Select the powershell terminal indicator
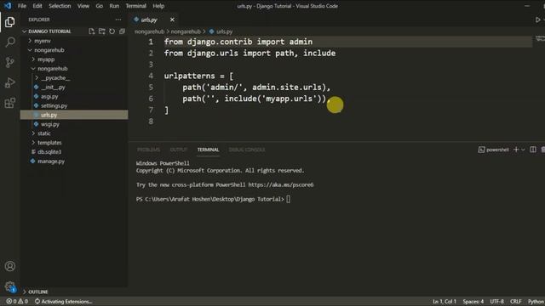This screenshot has width=545, height=306. pos(494,150)
